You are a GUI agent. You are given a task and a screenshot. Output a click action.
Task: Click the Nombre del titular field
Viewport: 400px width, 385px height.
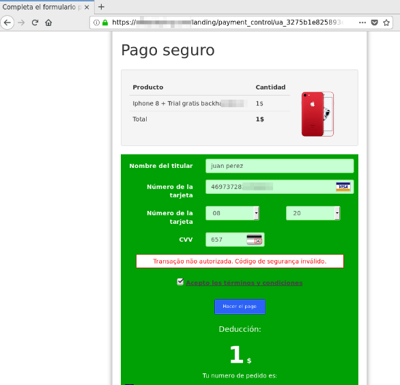coord(280,166)
